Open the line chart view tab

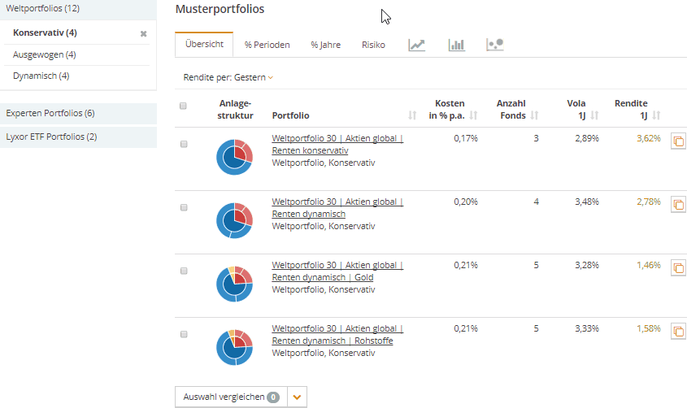click(x=416, y=45)
